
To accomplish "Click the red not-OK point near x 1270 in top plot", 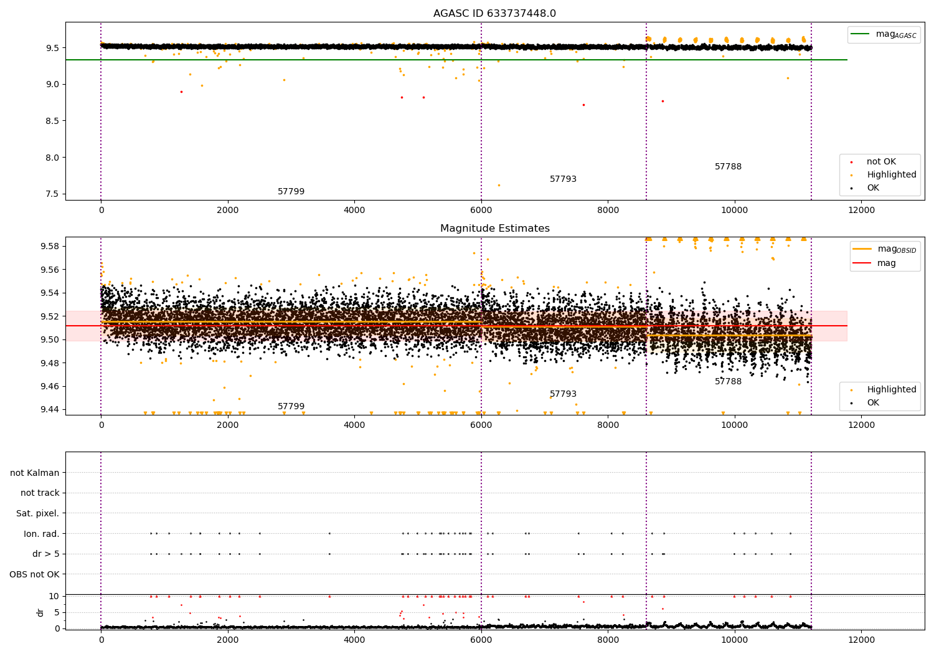I will [181, 92].
